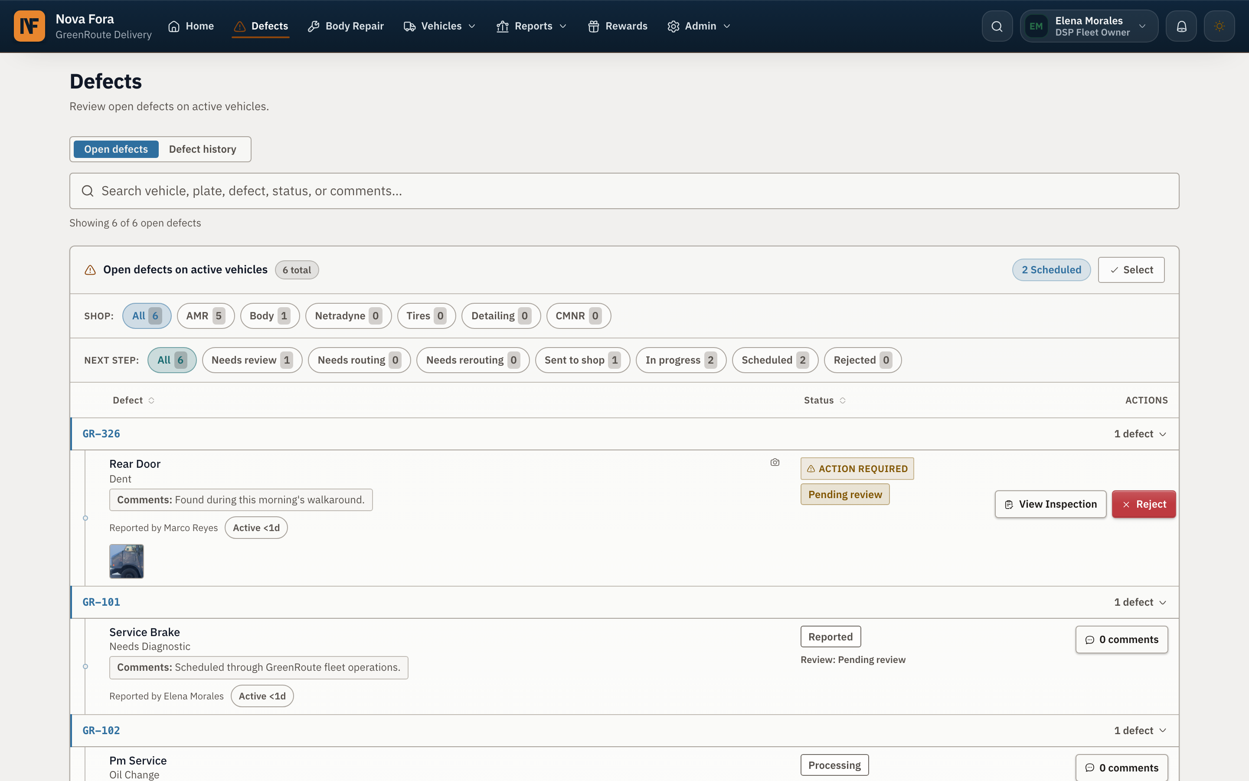Filter shop by Tires
The width and height of the screenshot is (1249, 781).
(x=426, y=315)
